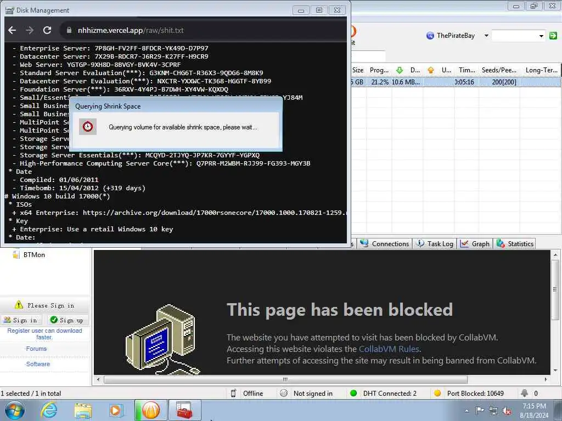Open Windows Explorer folder on taskbar
This screenshot has height=421, width=562.
83,410
